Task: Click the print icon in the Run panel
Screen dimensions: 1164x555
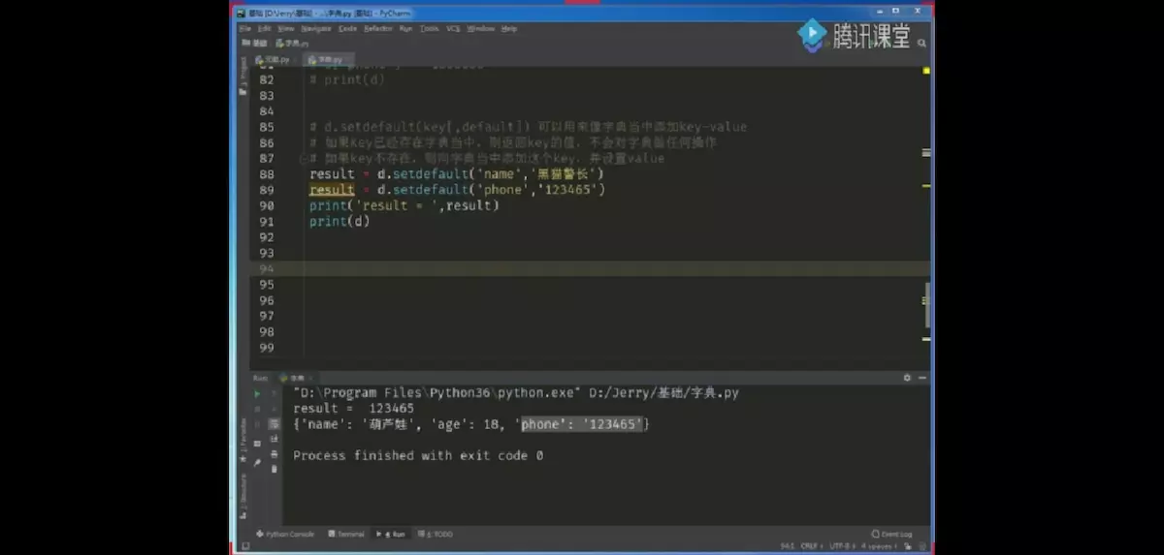Action: click(x=274, y=453)
